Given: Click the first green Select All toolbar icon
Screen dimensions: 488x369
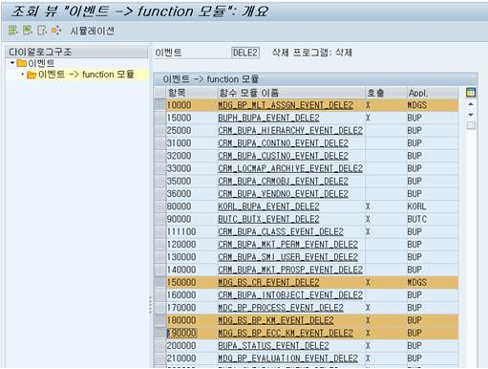Looking at the screenshot, I should (x=12, y=31).
